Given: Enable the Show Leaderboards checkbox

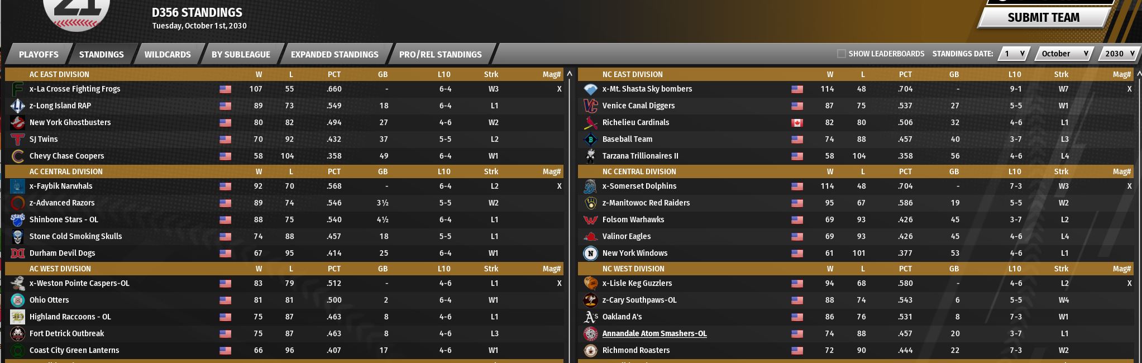Looking at the screenshot, I should (841, 54).
